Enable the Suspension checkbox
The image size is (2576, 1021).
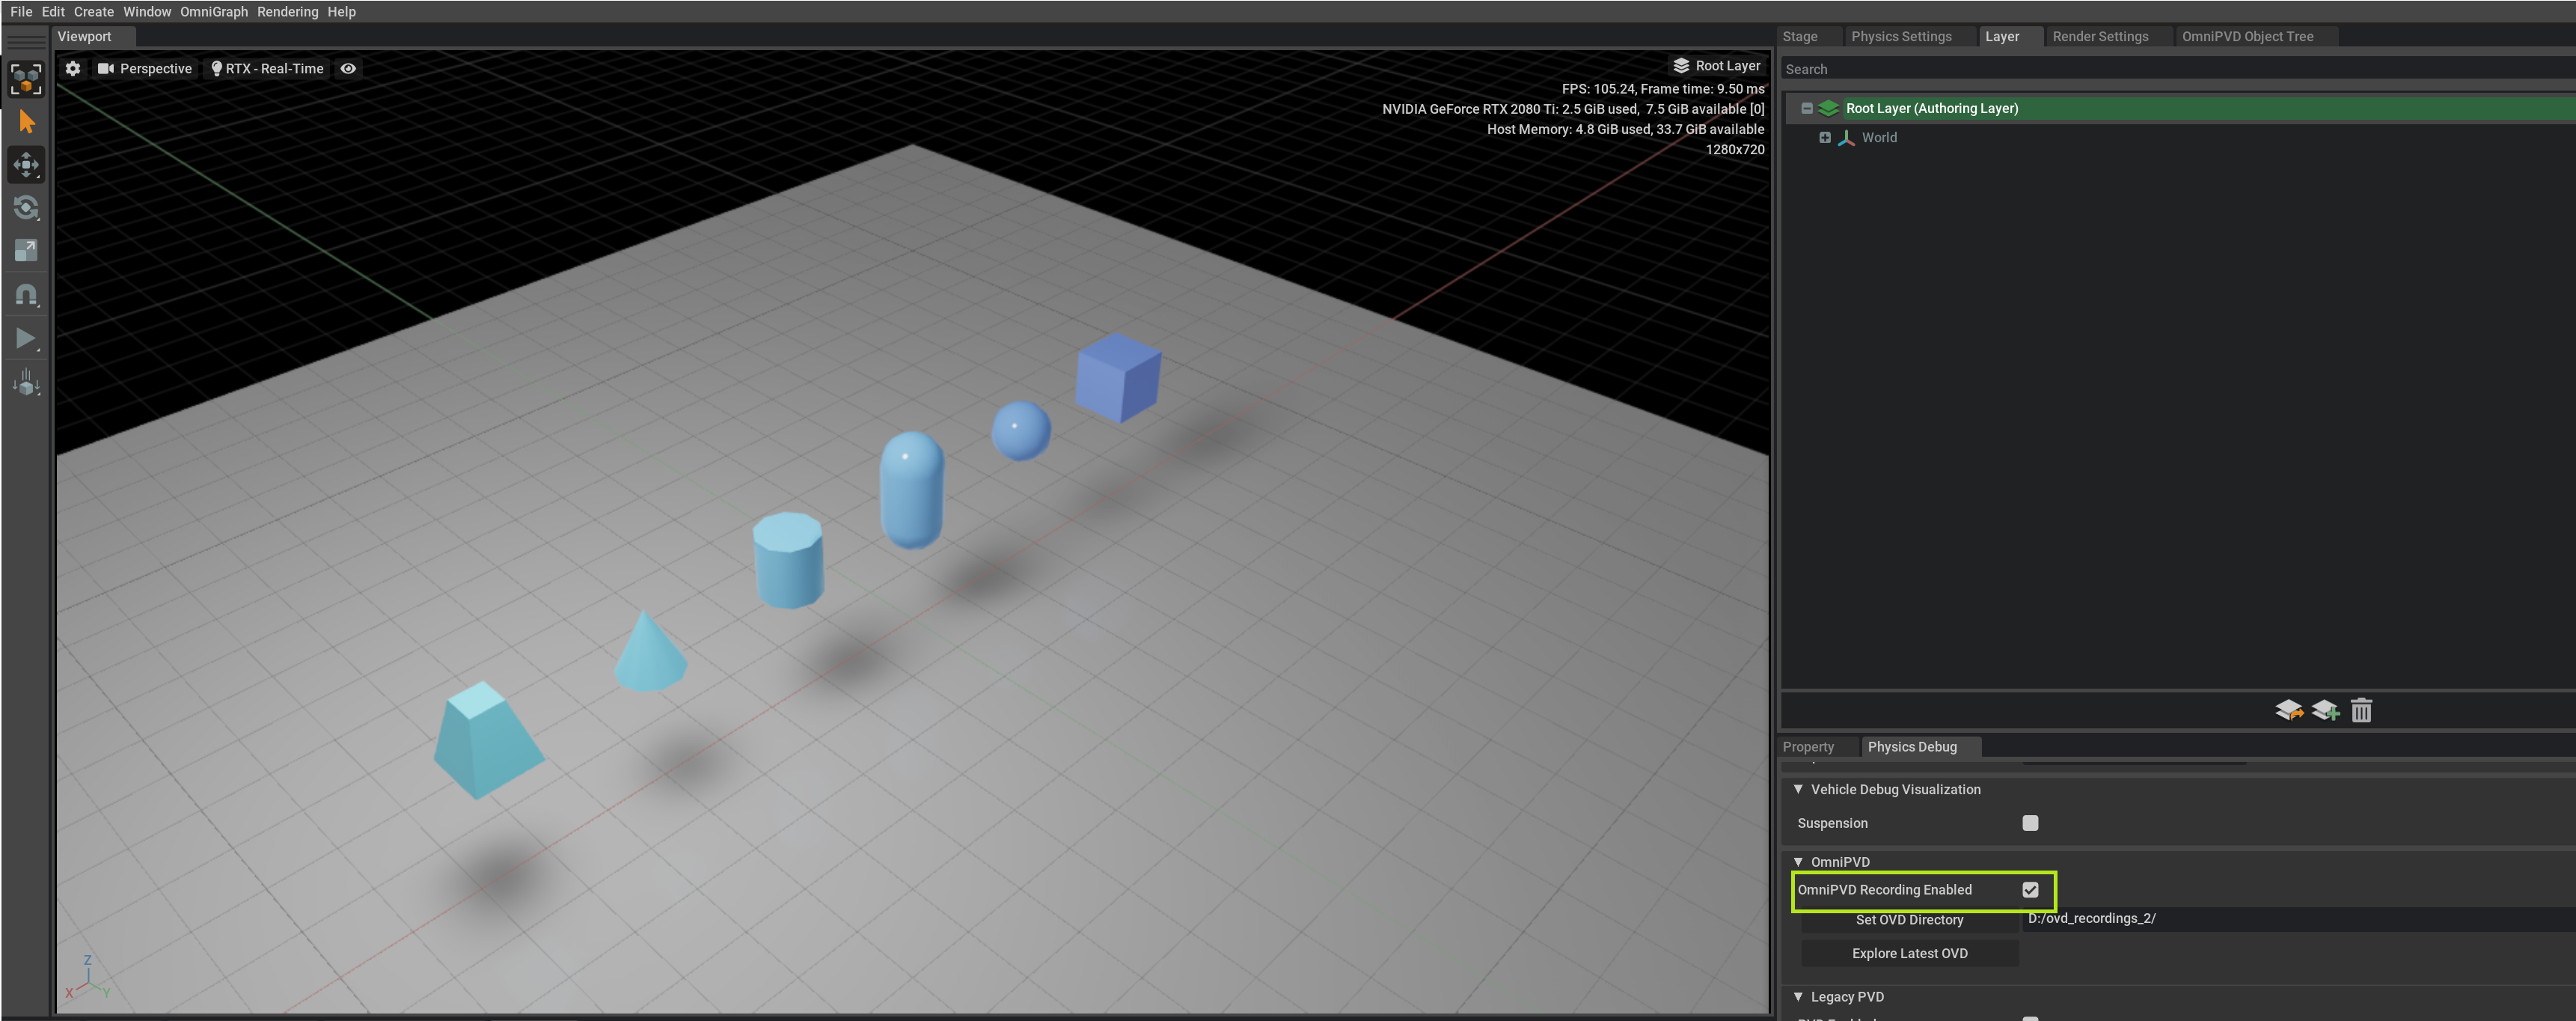tap(2030, 823)
